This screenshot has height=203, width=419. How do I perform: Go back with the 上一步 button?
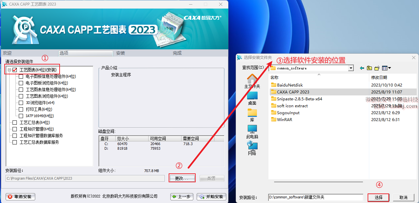[182, 197]
